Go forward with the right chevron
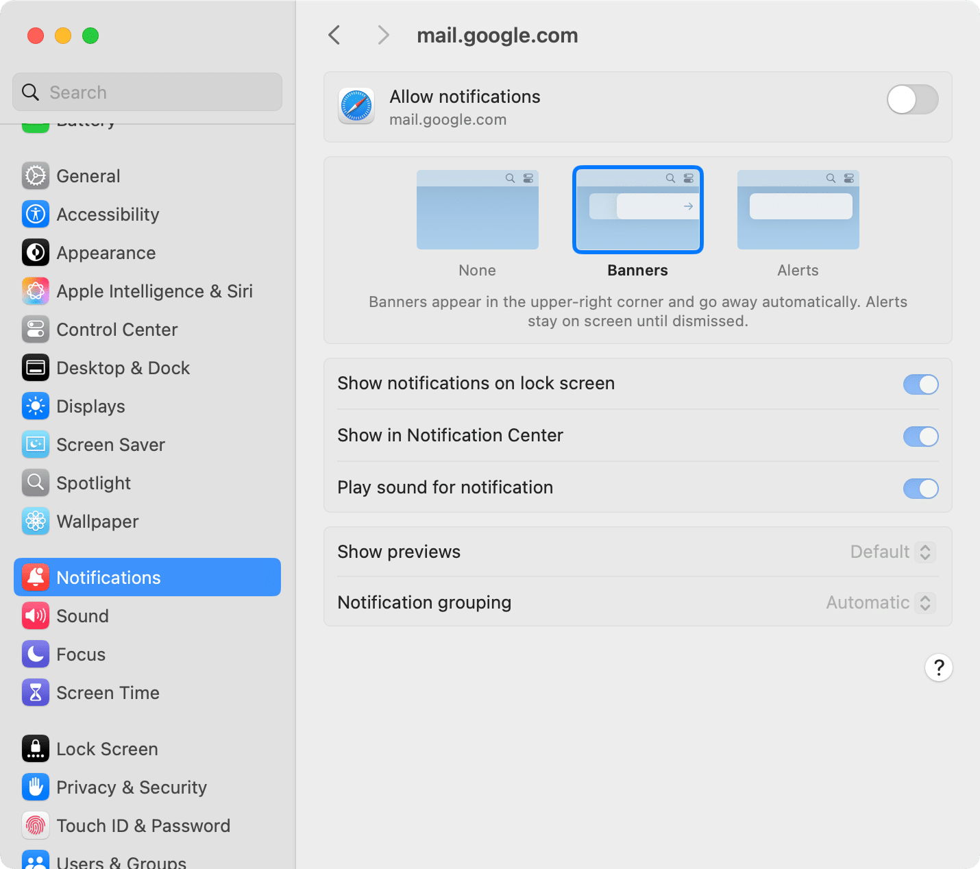The width and height of the screenshot is (980, 869). [x=383, y=35]
